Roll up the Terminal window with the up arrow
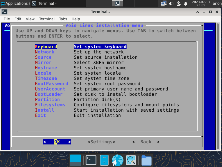 pyautogui.click(x=198, y=12)
